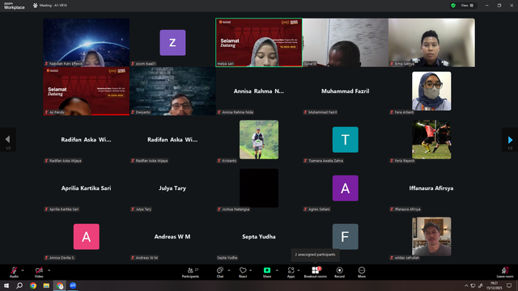This screenshot has width=518, height=291.
Task: Click Kristanto's hiking profile photo
Action: pos(259,140)
